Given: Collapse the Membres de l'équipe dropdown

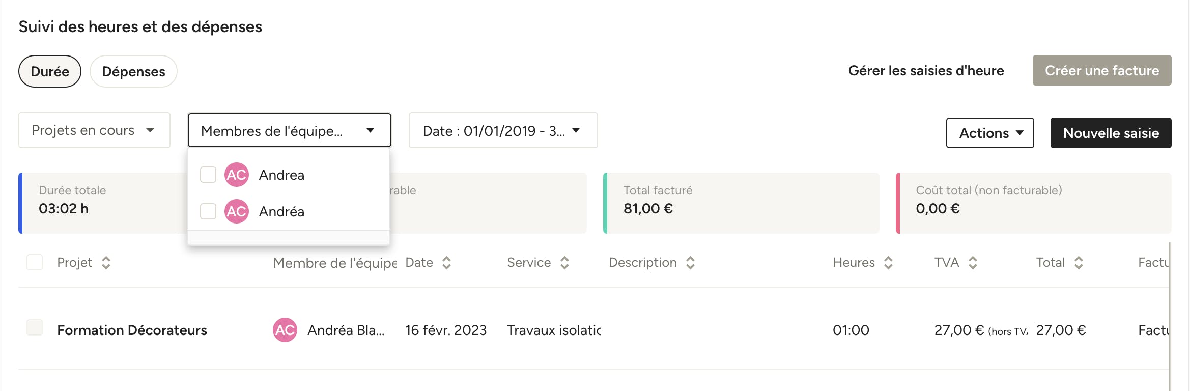Looking at the screenshot, I should (289, 130).
